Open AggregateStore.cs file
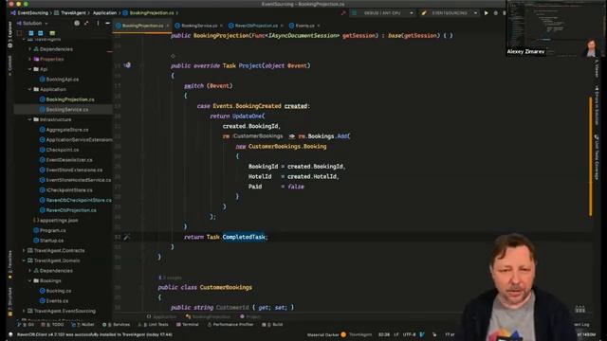This screenshot has width=607, height=341. coord(67,130)
